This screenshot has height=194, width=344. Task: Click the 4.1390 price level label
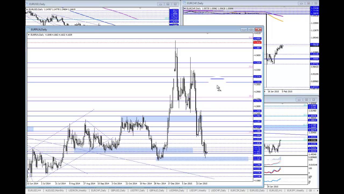[x=257, y=165]
